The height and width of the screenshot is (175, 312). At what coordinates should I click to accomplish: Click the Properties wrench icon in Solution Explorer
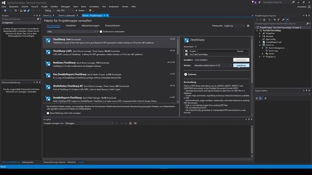coord(283,19)
